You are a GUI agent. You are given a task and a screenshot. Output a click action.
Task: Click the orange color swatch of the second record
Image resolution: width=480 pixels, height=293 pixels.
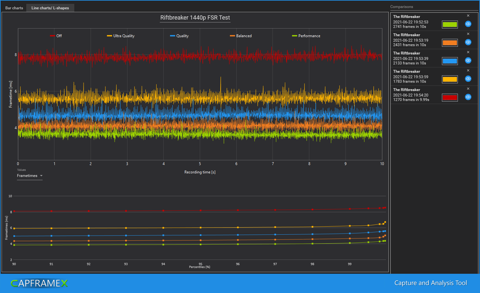(450, 42)
